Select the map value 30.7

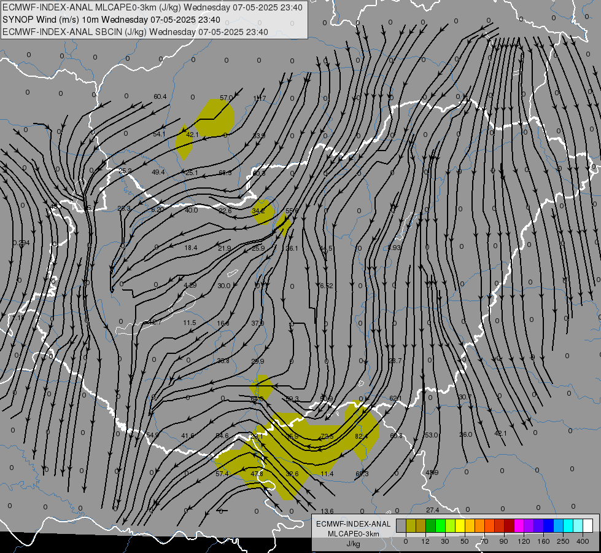point(465,397)
